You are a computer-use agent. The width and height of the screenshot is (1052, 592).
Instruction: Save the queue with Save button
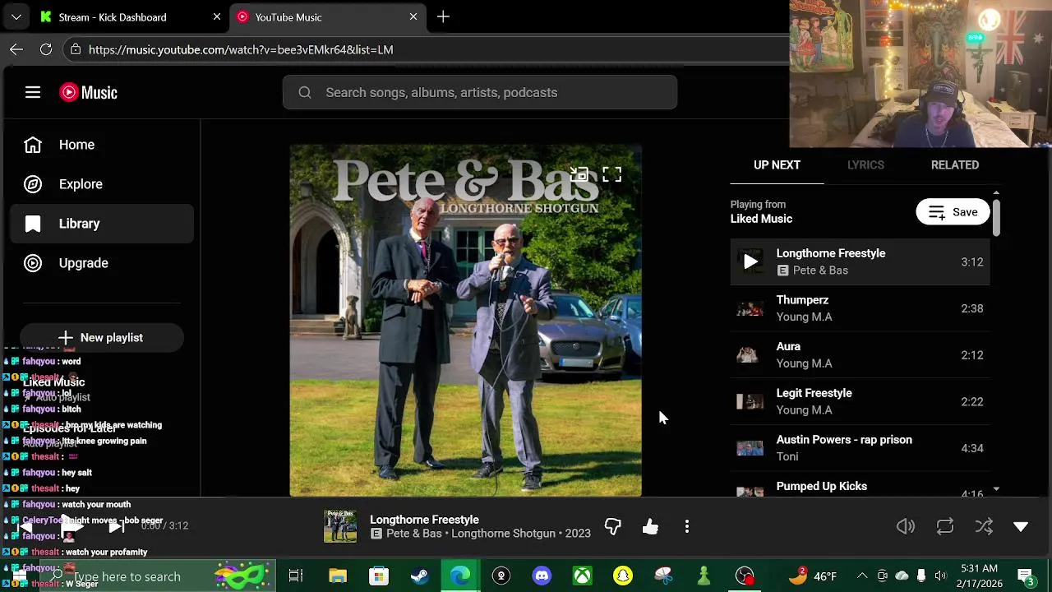(x=953, y=212)
